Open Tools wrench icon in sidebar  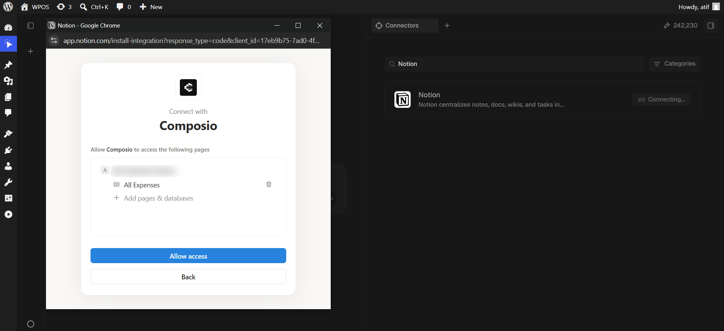8,182
